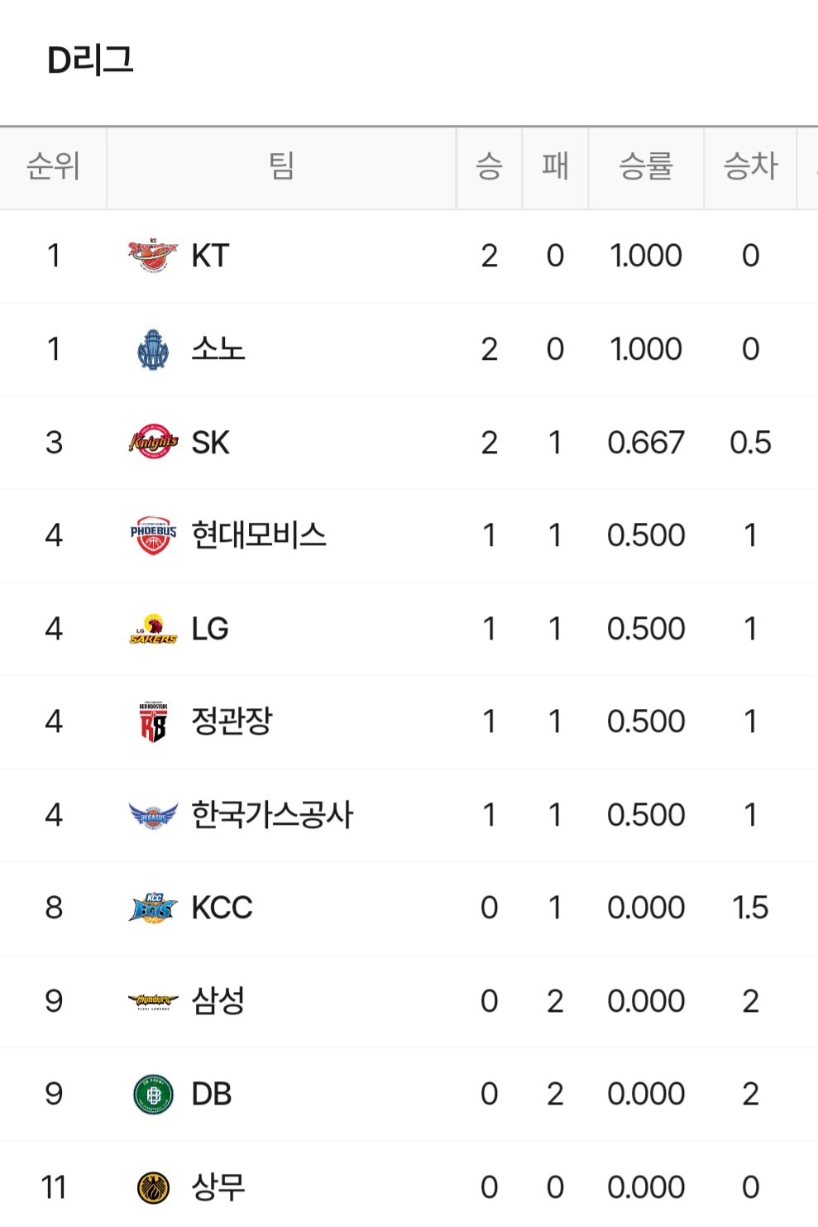Viewport: 818px width, 1227px height.
Task: Click the 상무 team logo
Action: click(x=153, y=1187)
